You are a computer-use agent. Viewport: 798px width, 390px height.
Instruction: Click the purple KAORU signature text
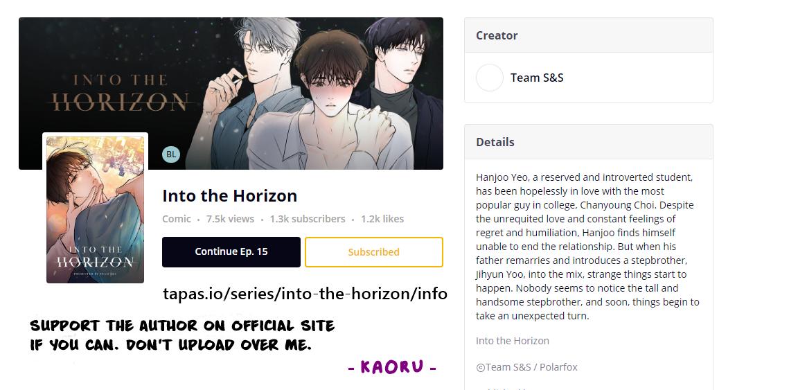click(392, 367)
